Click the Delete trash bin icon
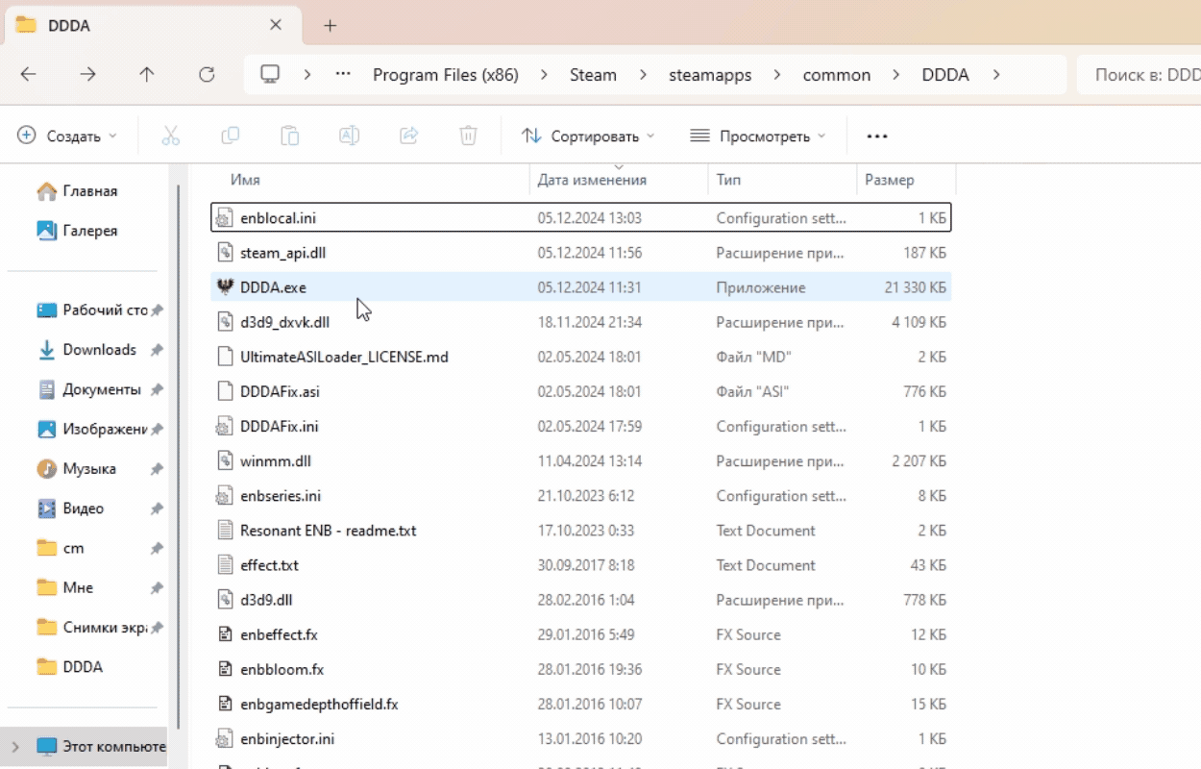 (468, 136)
